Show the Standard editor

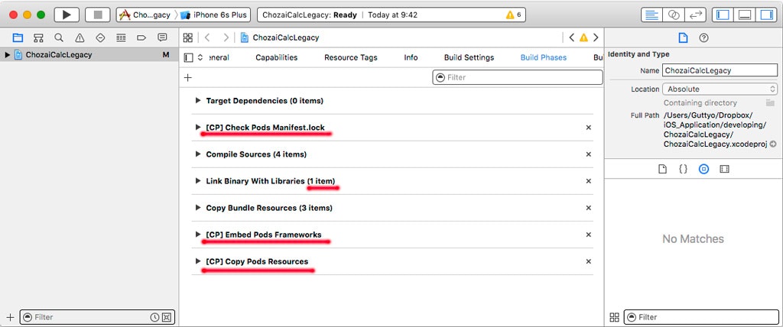click(651, 15)
